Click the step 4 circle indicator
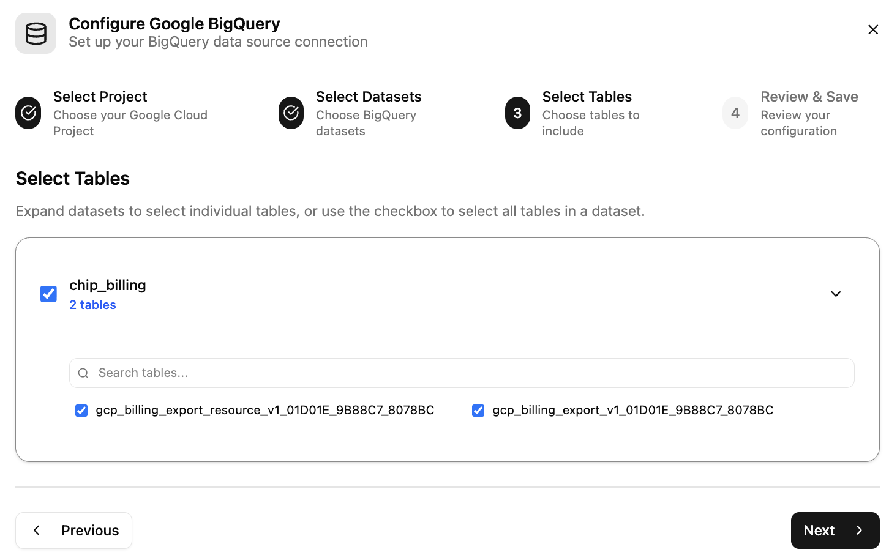889x555 pixels. pyautogui.click(x=735, y=113)
